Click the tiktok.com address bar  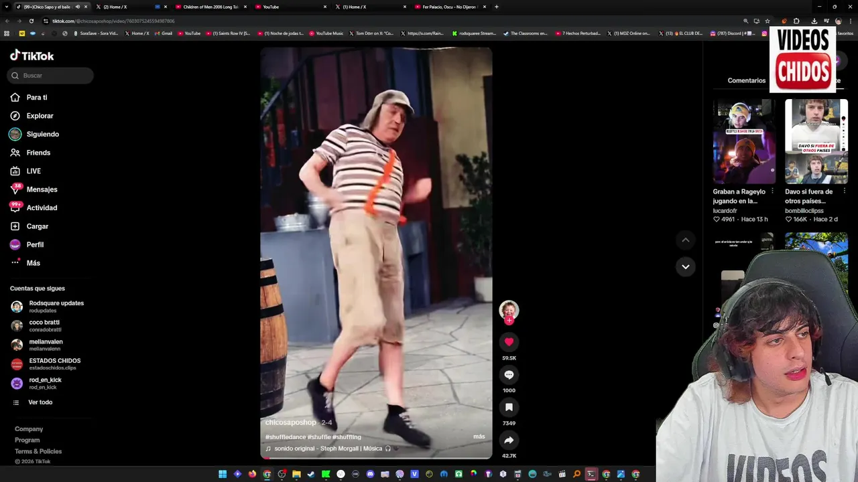coord(389,21)
